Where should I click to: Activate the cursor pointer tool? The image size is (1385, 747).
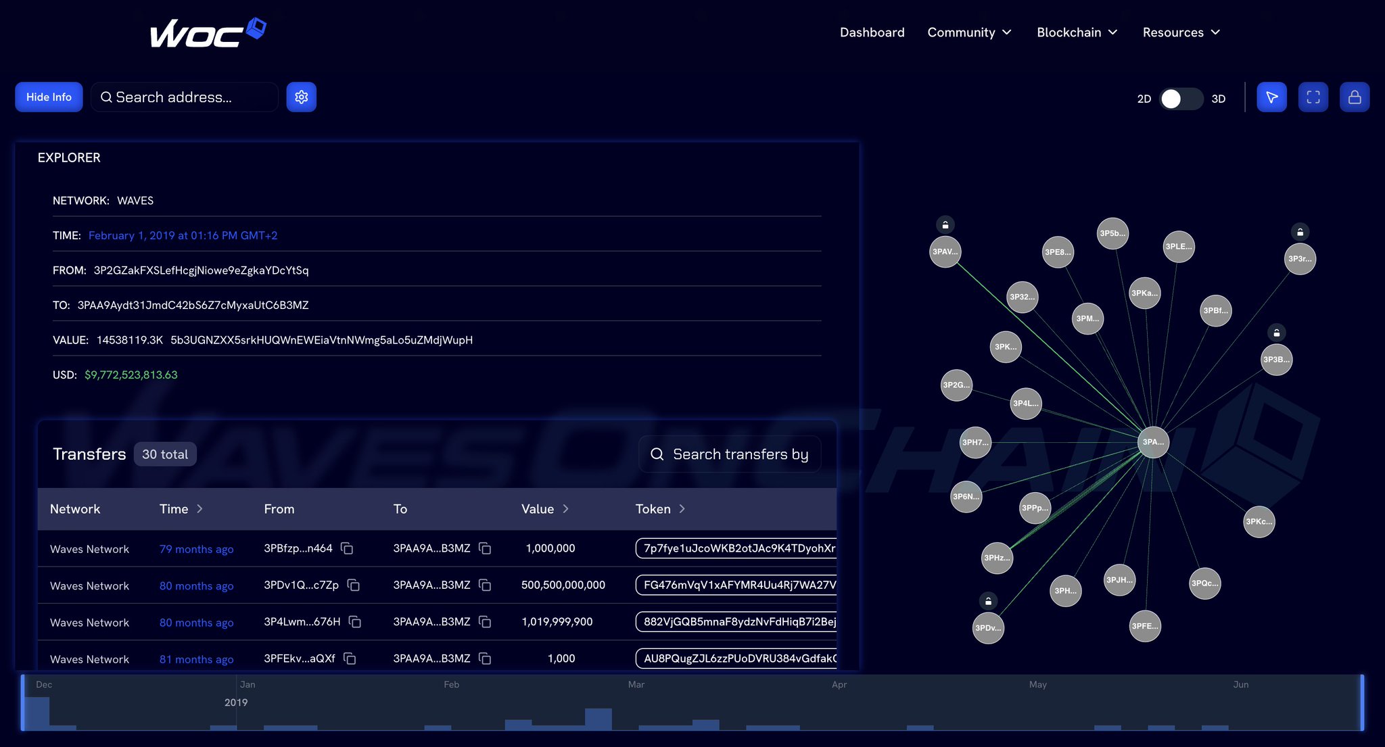tap(1271, 97)
